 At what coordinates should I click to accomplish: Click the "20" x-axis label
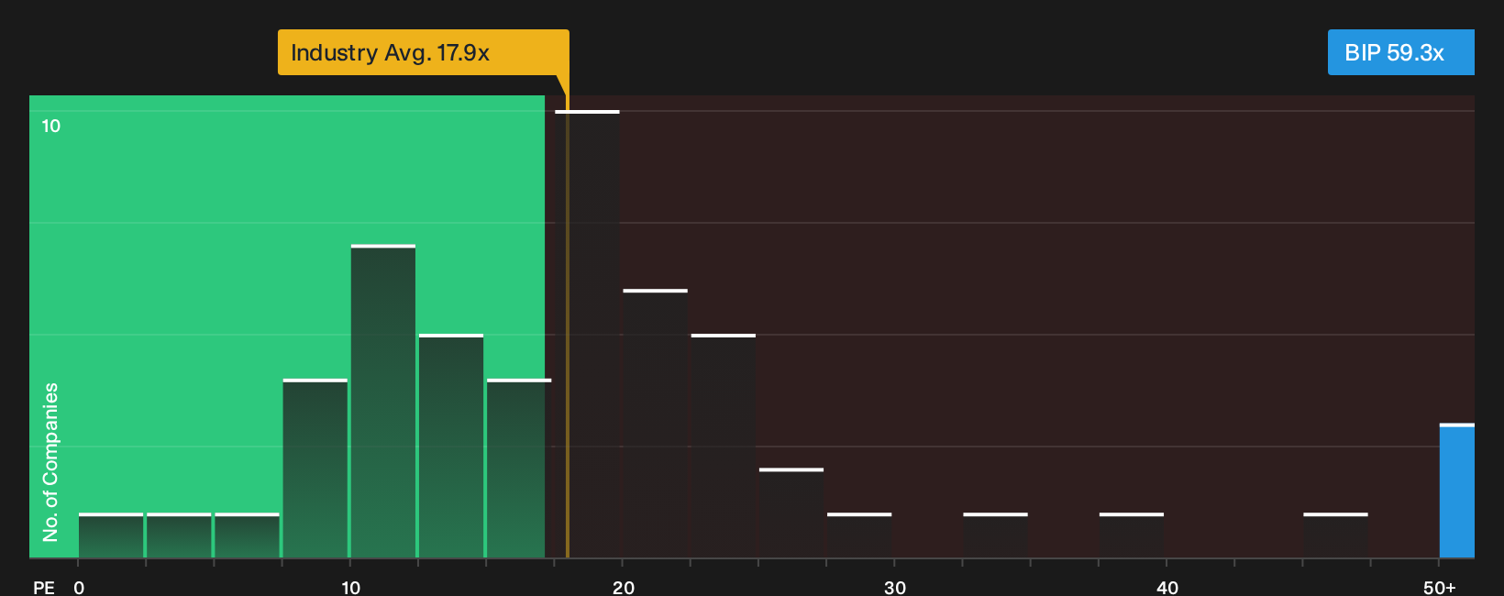click(x=624, y=587)
